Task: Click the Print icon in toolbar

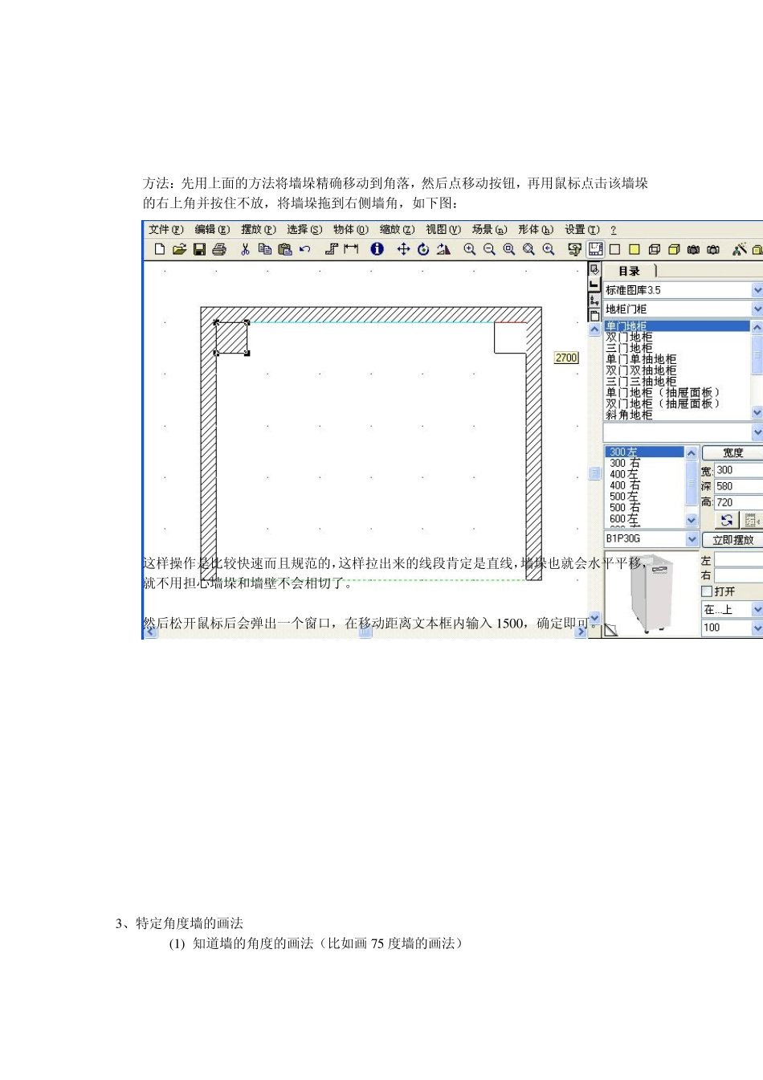Action: [x=219, y=249]
